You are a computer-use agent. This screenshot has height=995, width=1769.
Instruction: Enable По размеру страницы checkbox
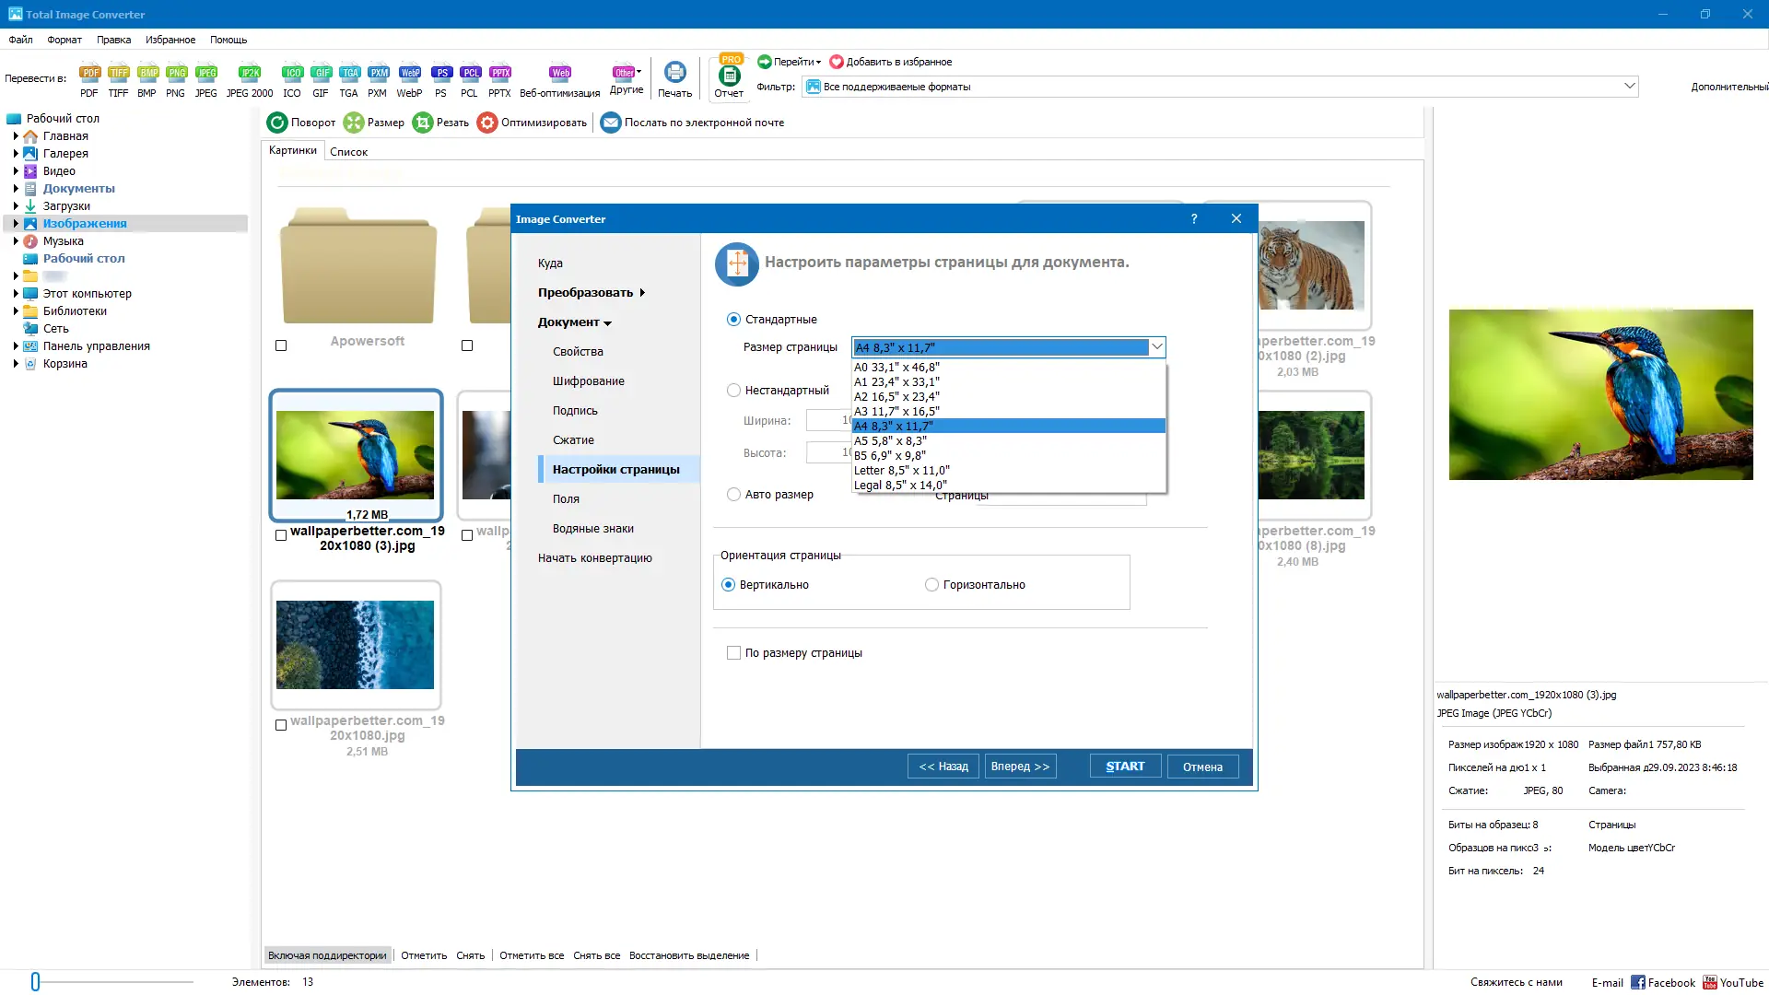733,653
